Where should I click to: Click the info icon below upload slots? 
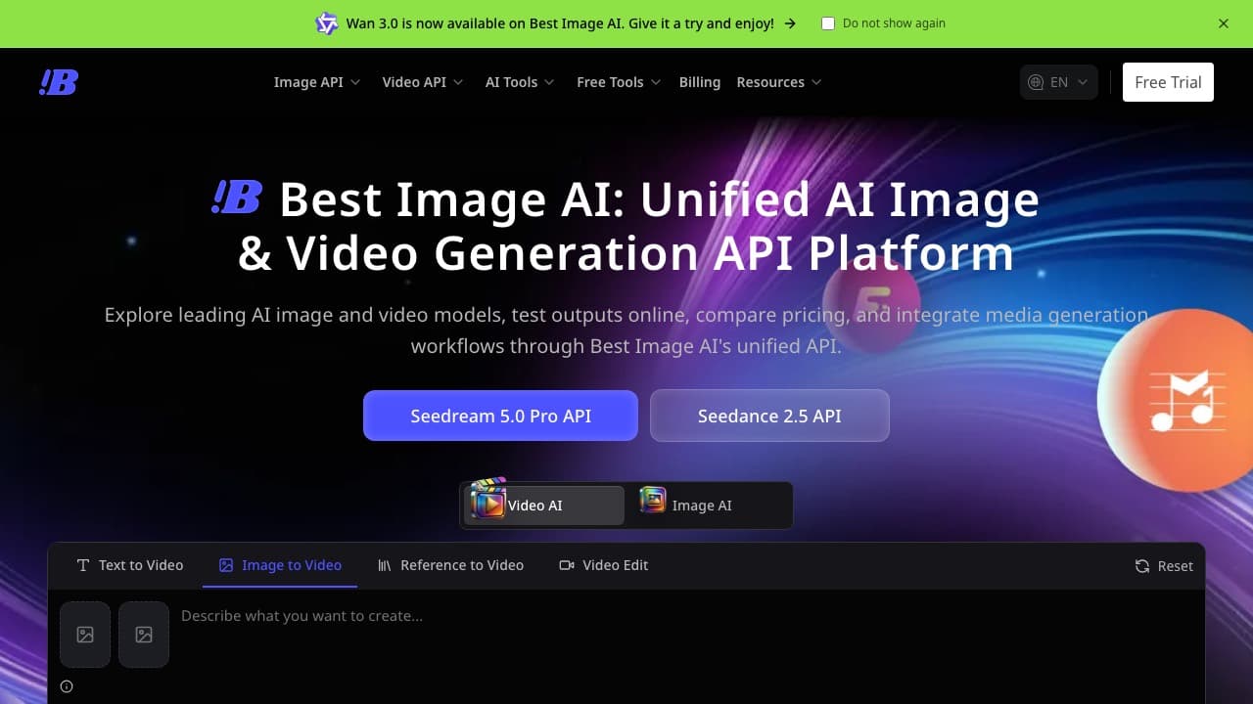tap(67, 686)
